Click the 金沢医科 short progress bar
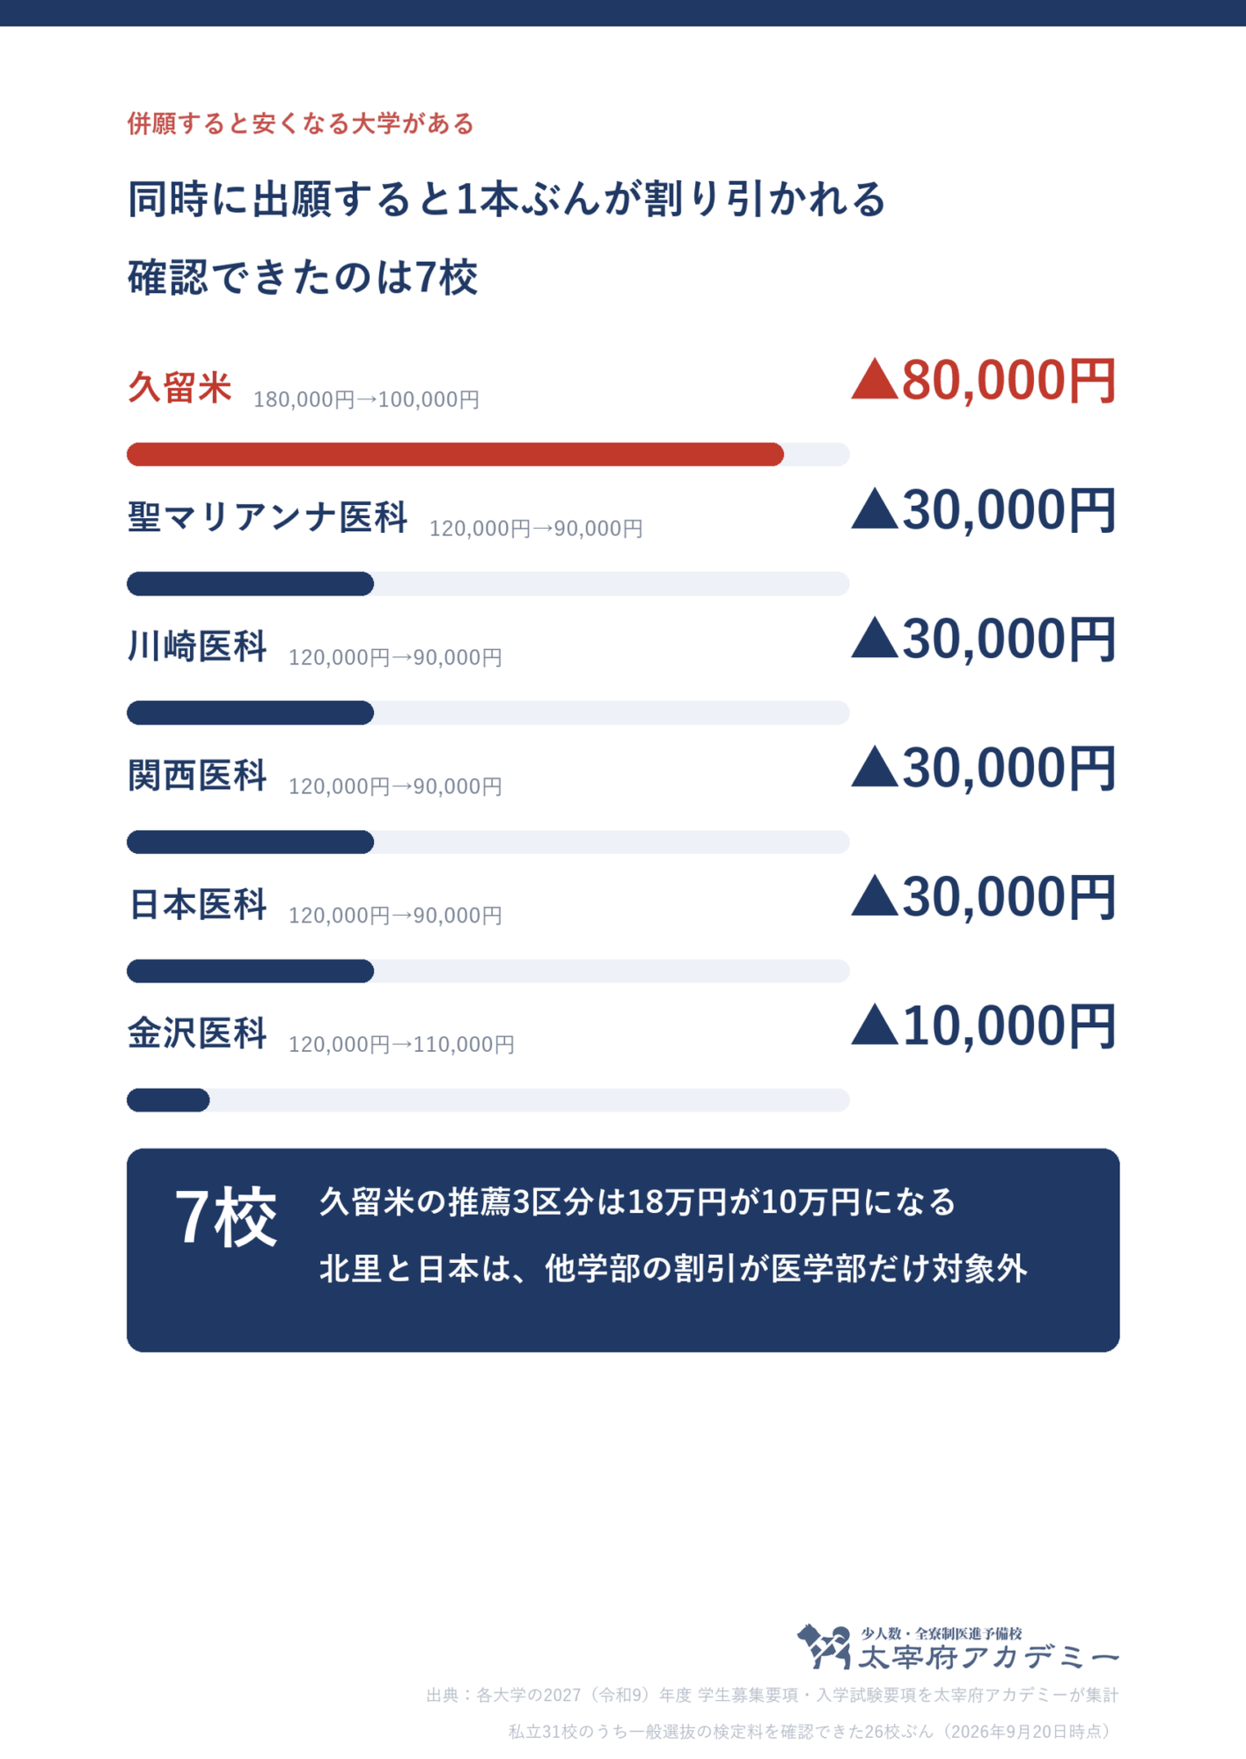Image resolution: width=1246 pixels, height=1759 pixels. [x=168, y=1099]
